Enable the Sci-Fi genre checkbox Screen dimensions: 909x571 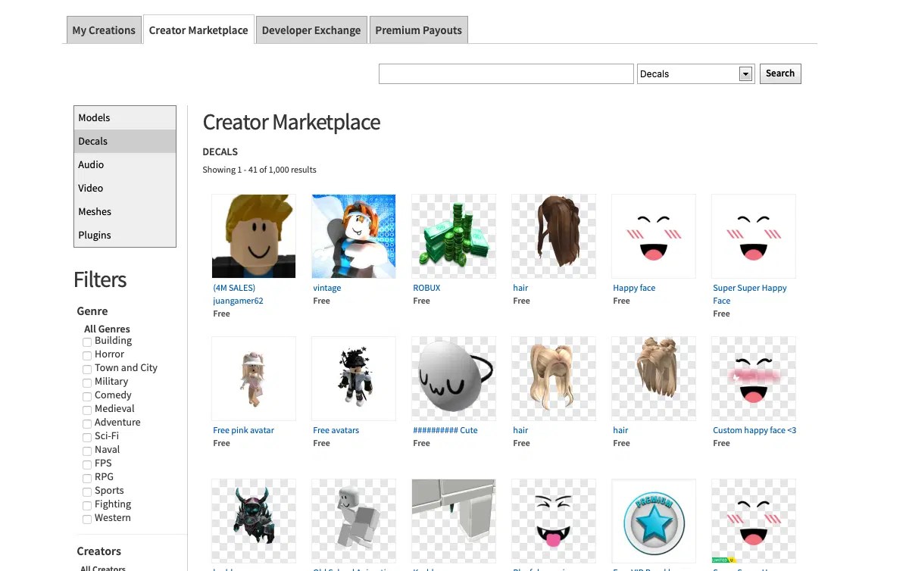coord(87,438)
